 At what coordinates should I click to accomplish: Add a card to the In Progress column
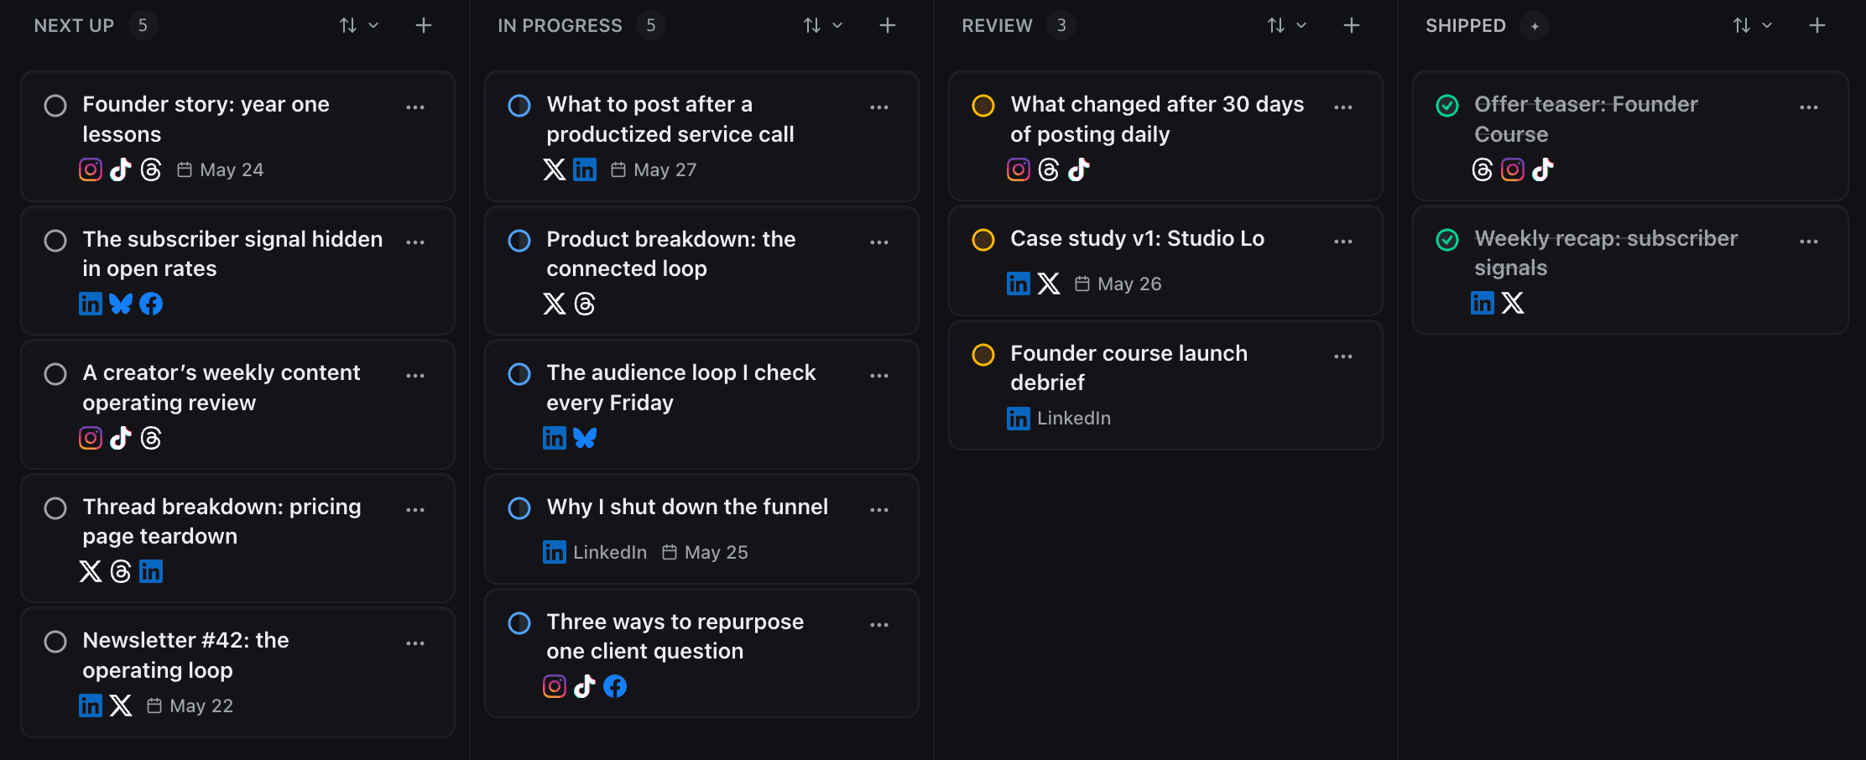point(888,26)
